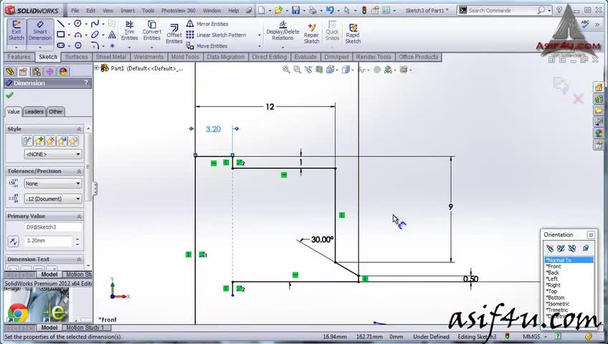608x344 pixels.
Task: Switch to the Sheet Metal tab
Action: coord(111,57)
